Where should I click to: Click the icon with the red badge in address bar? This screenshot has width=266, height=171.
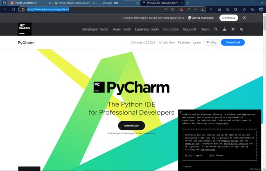tap(181, 9)
